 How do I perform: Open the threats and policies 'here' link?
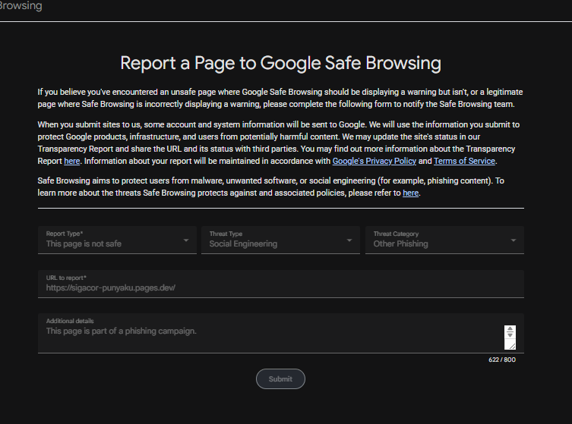410,193
